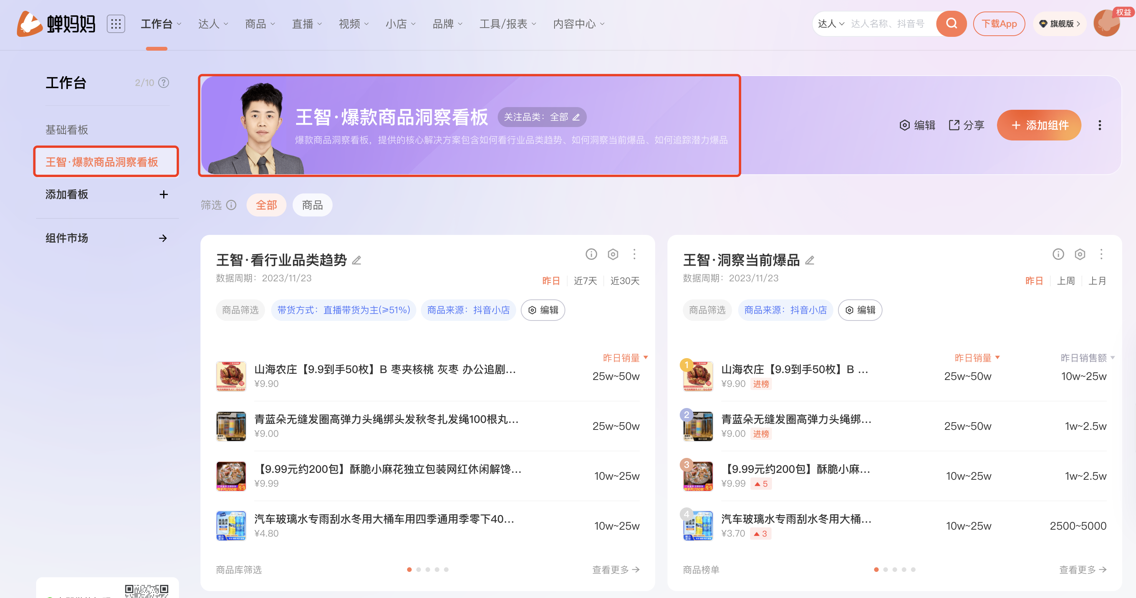Click 查看更多 in 洞察当前爆品 card
Screen dimensions: 1136x598
coord(1083,570)
